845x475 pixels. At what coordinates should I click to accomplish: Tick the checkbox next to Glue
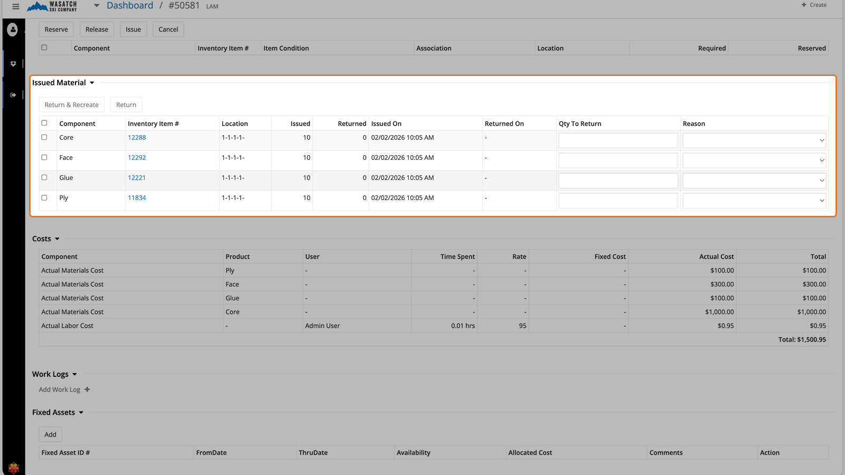(x=44, y=177)
